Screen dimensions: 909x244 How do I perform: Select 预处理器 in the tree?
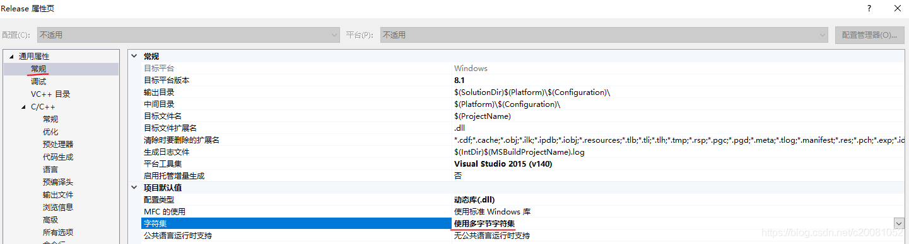pos(58,144)
